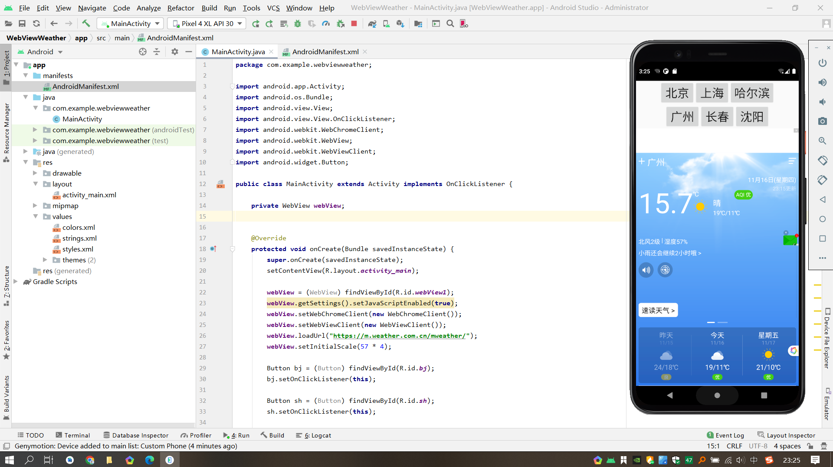
Task: Open the Layout Inspector tool window
Action: pyautogui.click(x=786, y=435)
